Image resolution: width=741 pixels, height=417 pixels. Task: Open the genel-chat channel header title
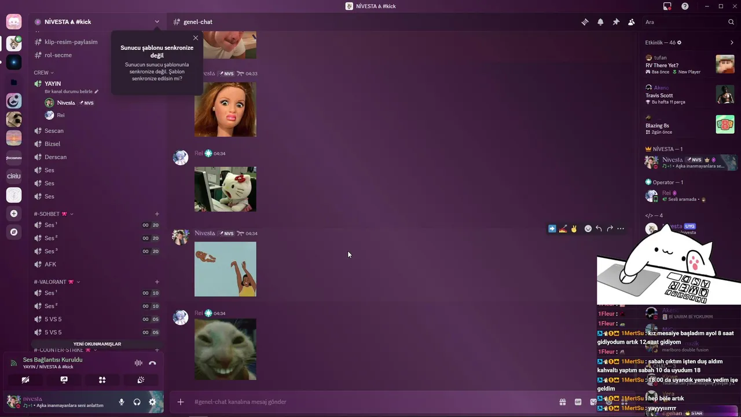(198, 22)
